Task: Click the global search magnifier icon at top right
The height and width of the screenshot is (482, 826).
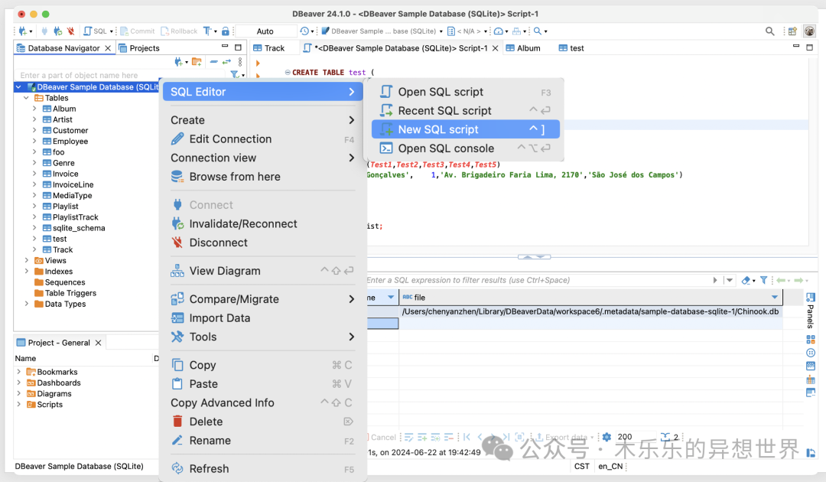Action: click(769, 31)
